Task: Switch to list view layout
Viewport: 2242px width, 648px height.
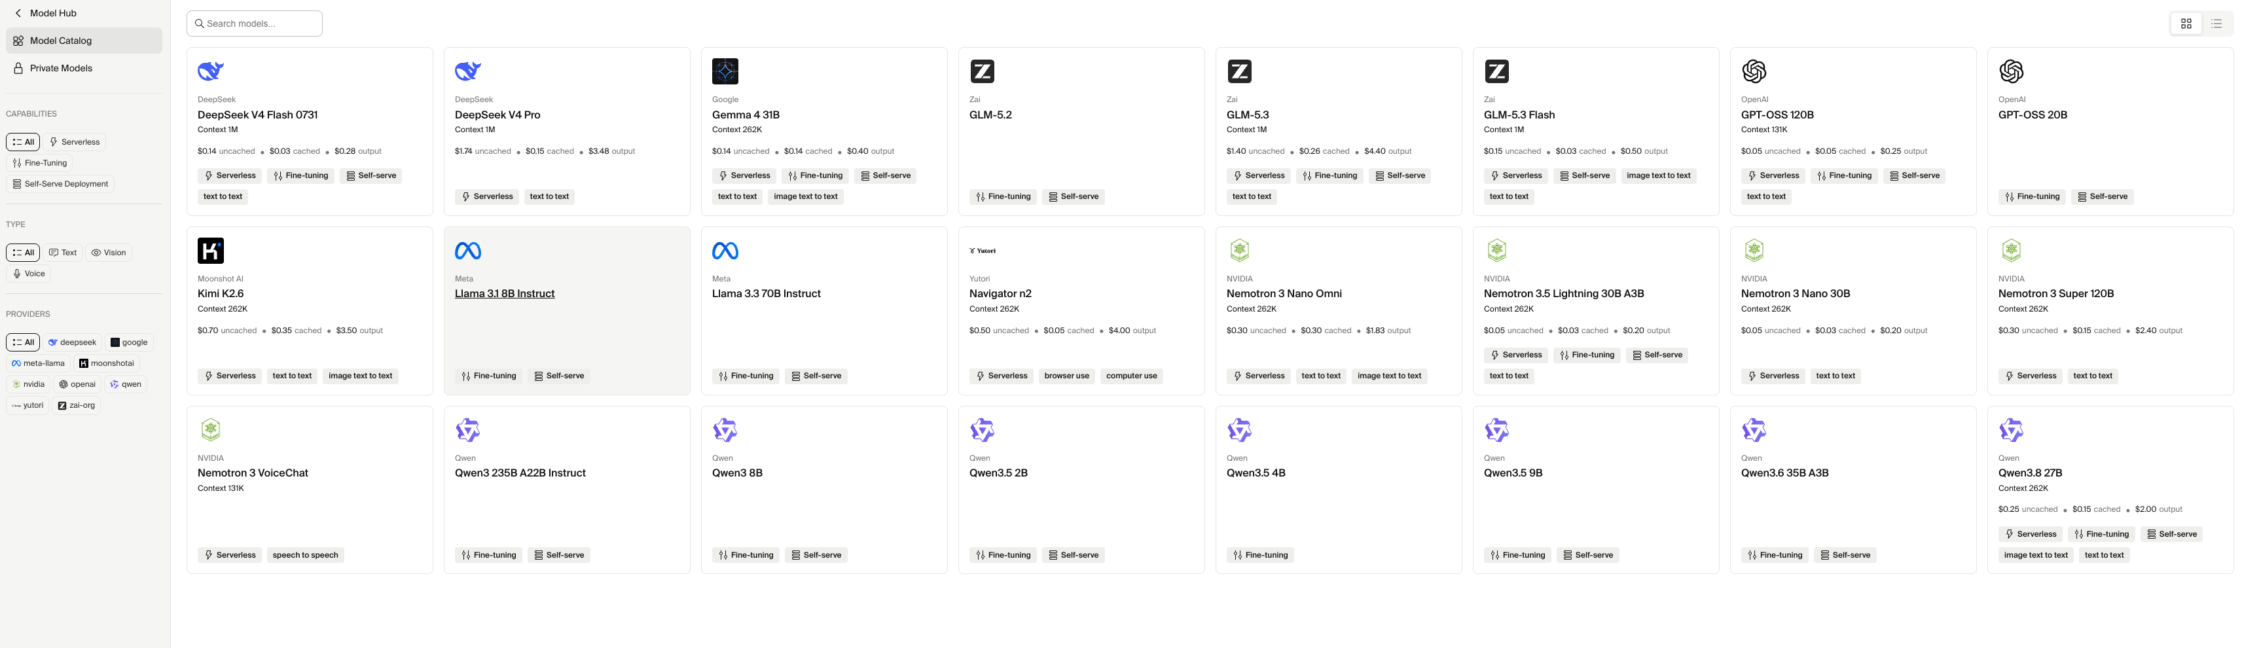Action: (2216, 24)
